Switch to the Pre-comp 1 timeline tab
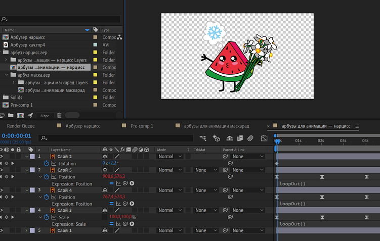 tap(141, 126)
